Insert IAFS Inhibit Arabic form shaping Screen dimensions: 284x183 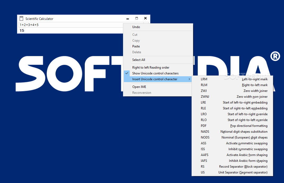pos(232,160)
